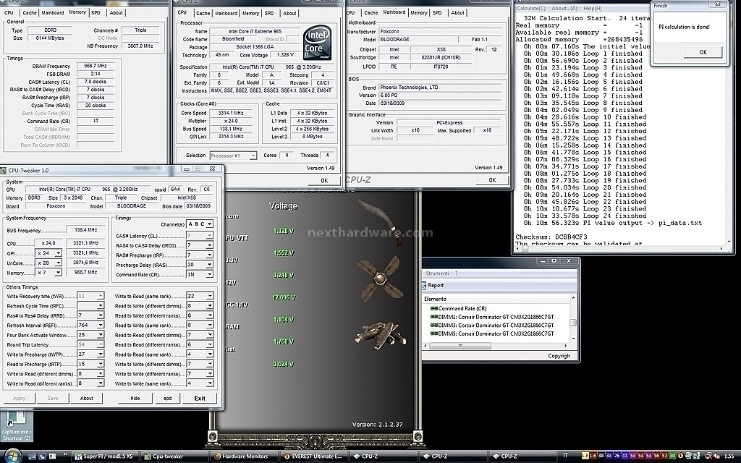Click the IT language indicator on the taskbar
Screen dimensions: 741x463
[x=565, y=456]
